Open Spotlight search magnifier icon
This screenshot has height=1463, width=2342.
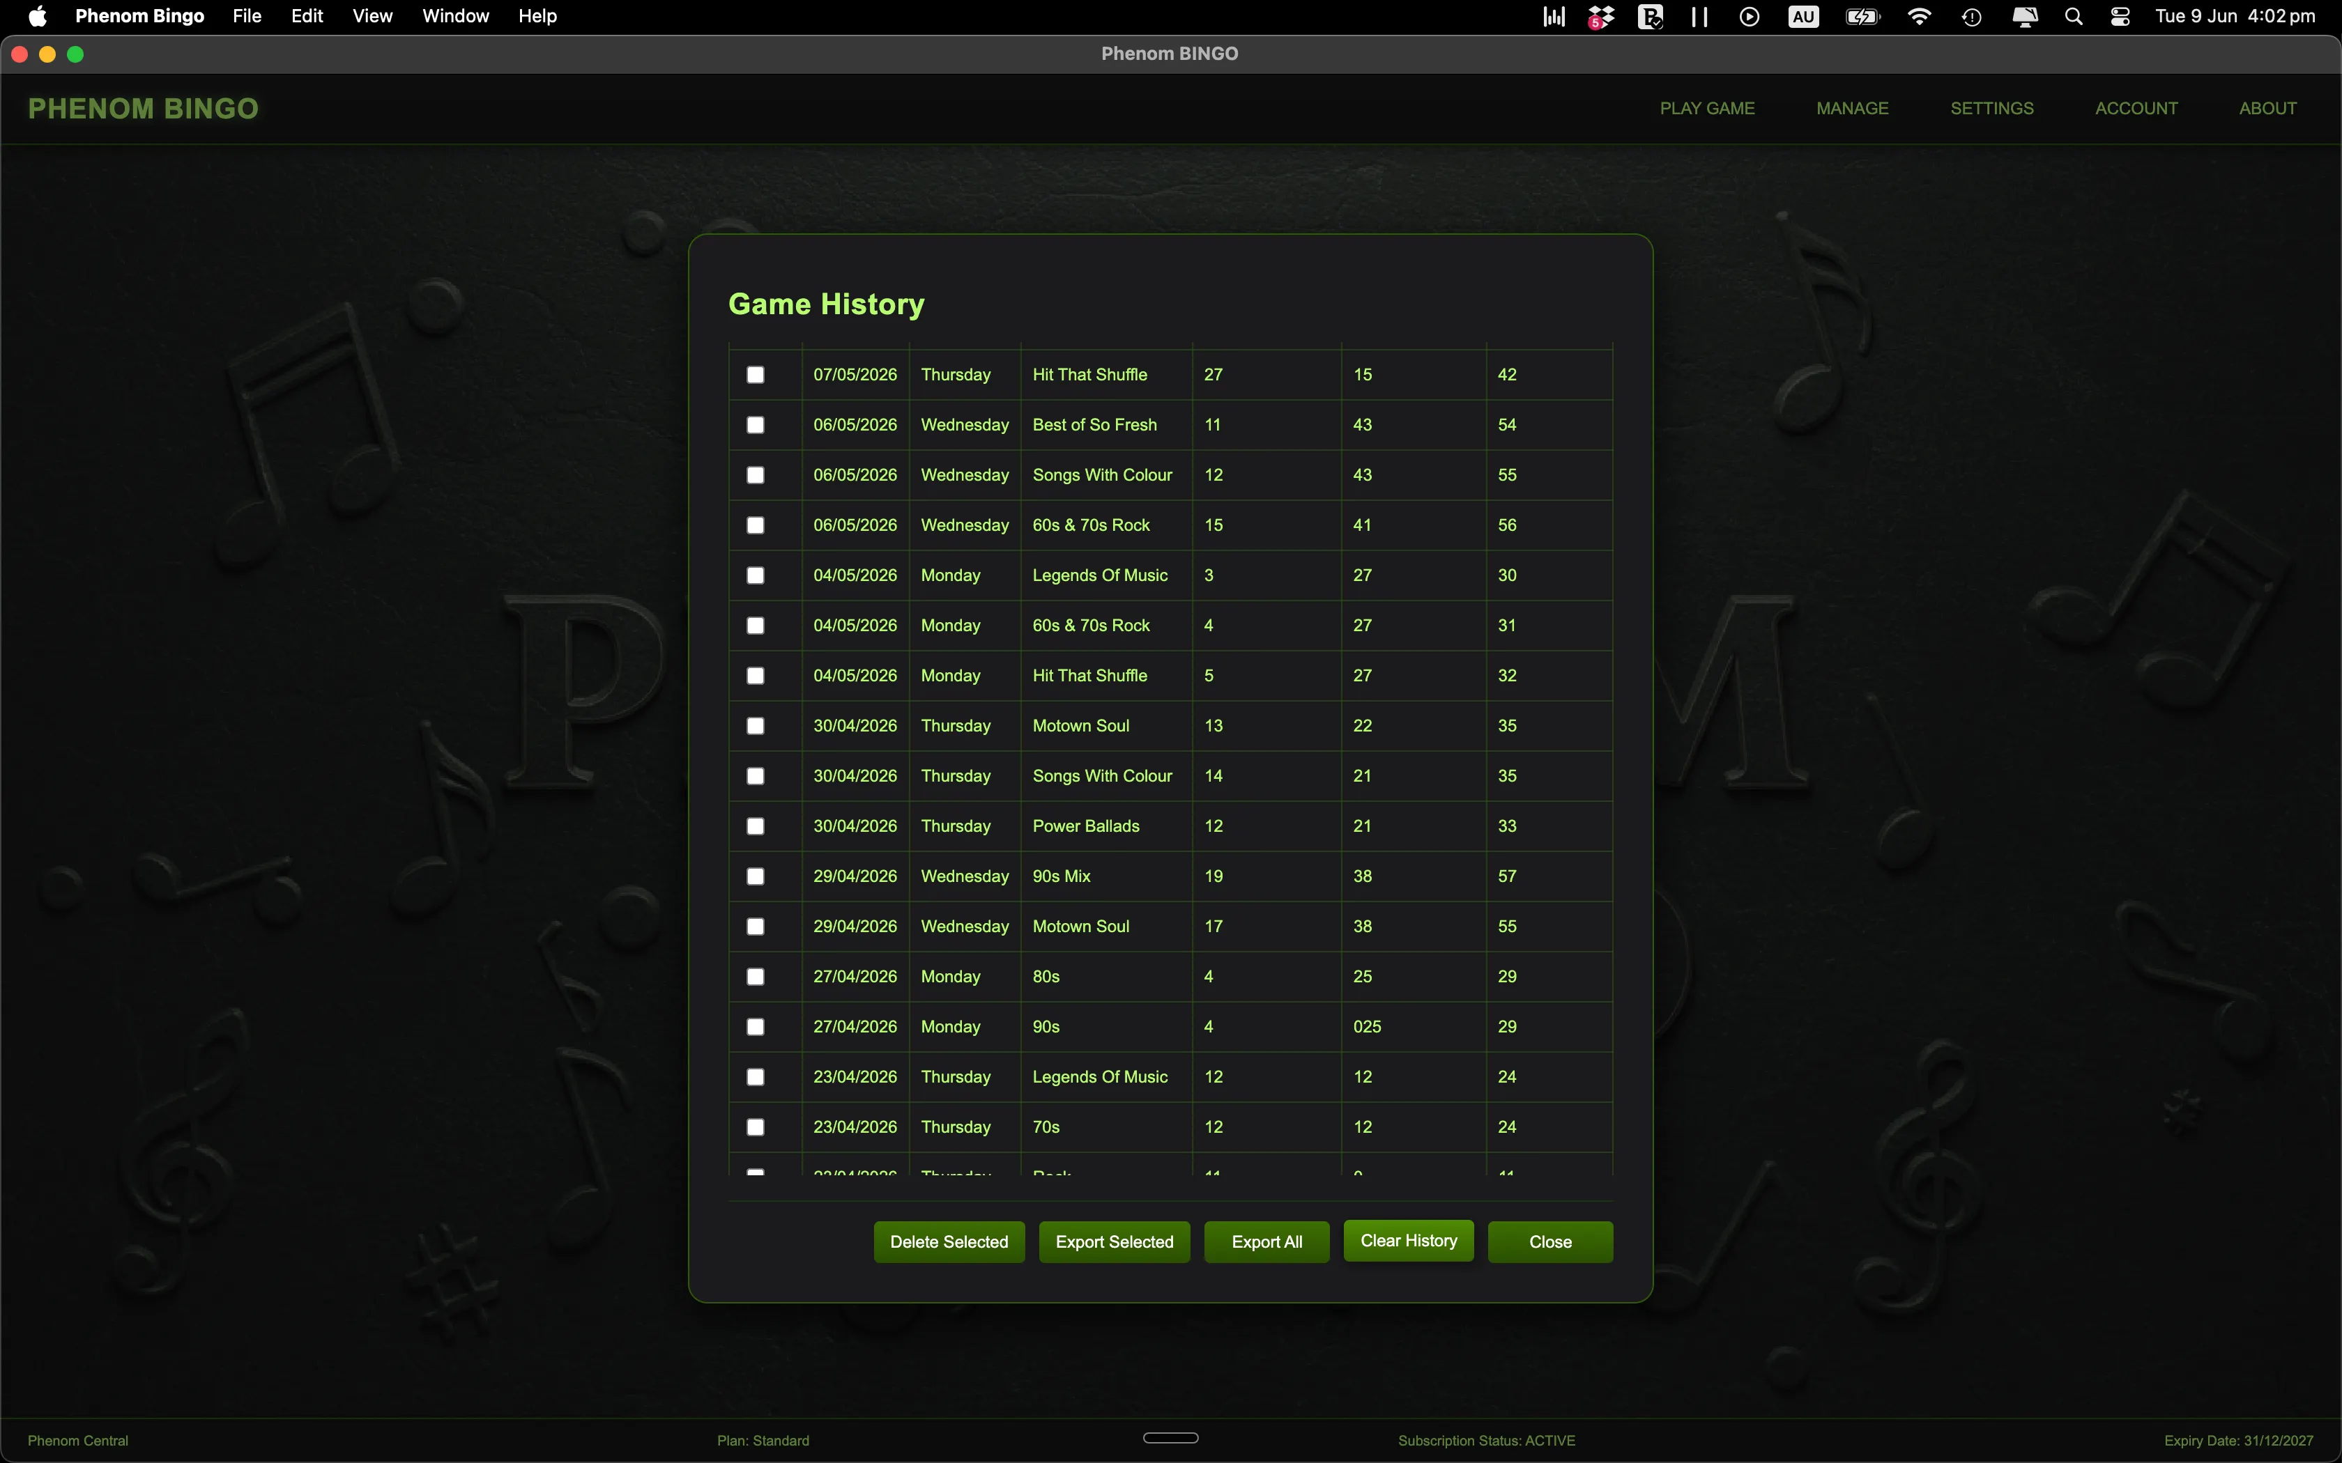coord(2073,17)
